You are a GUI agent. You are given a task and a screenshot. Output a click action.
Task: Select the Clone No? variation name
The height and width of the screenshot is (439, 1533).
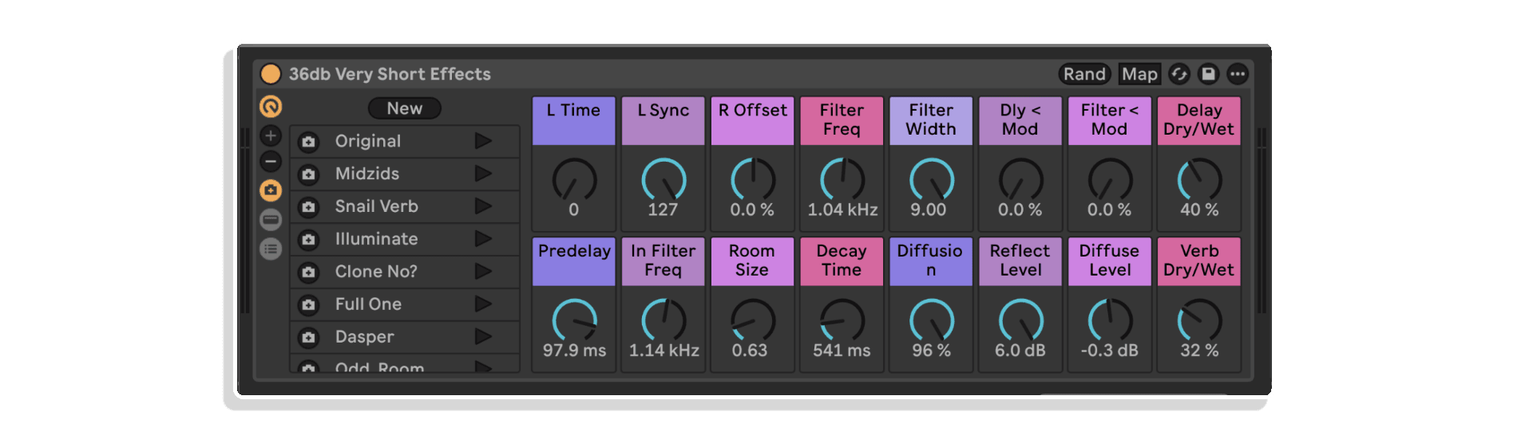376,272
